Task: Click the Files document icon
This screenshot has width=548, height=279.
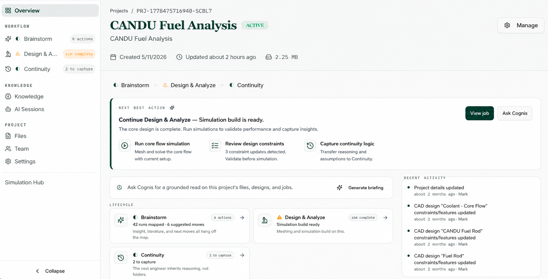Action: coord(8,136)
